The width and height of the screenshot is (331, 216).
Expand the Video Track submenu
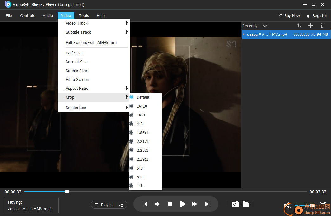pyautogui.click(x=94, y=23)
